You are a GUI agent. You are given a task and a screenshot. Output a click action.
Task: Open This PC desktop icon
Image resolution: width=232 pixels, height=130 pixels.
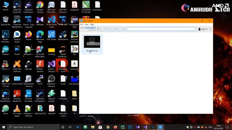(x=6, y=6)
